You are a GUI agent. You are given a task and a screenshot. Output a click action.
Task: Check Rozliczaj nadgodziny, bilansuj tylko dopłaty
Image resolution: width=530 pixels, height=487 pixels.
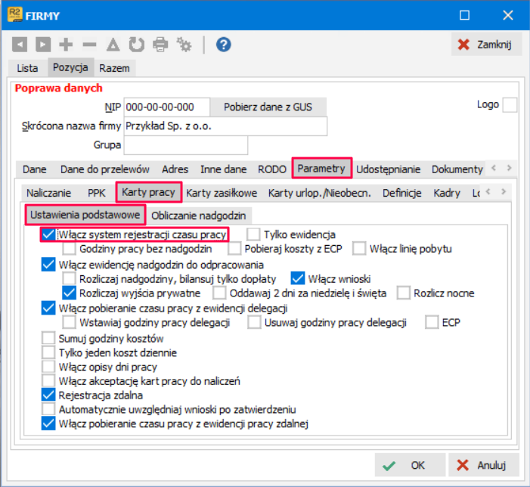pos(70,279)
